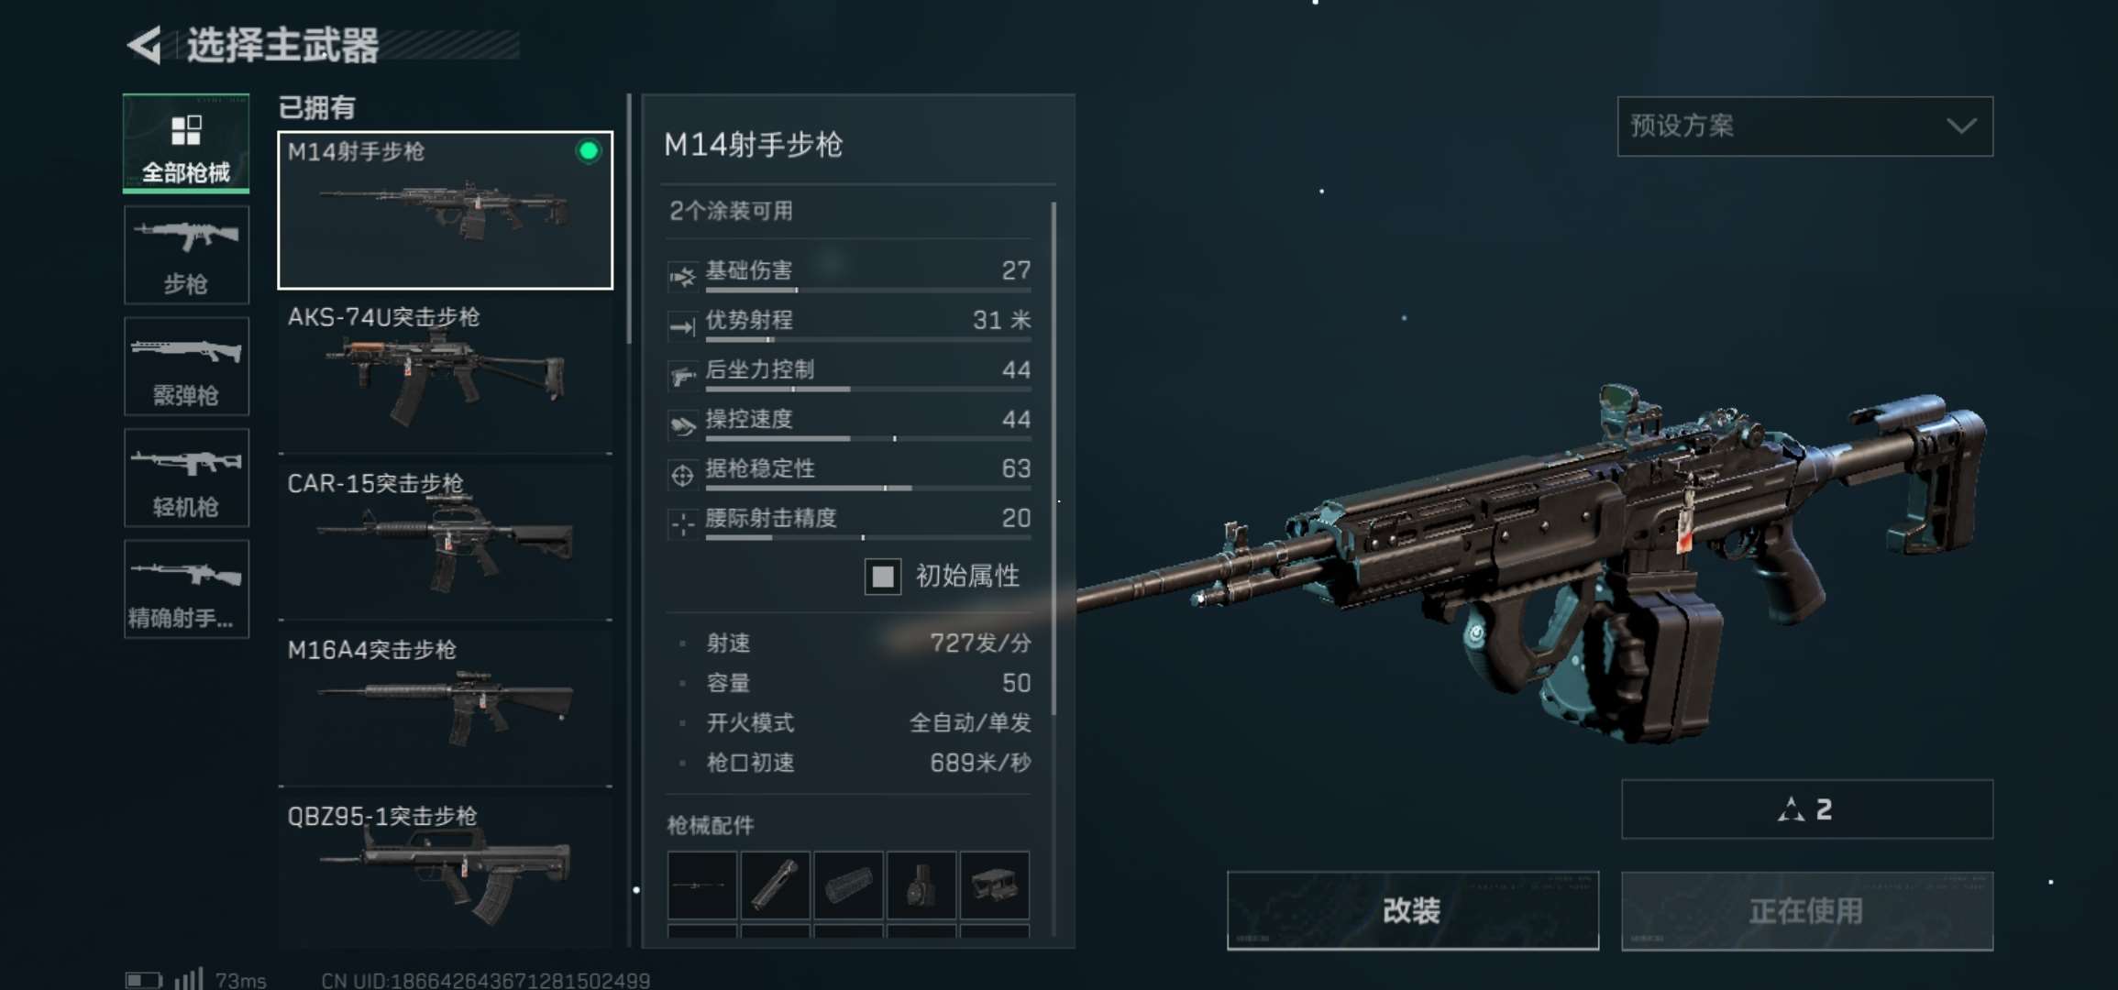Select the suppressor attachment slot icon
2118x990 pixels.
[848, 885]
